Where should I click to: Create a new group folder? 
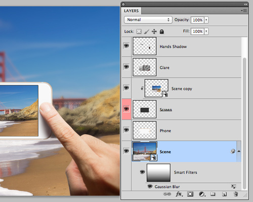pyautogui.click(x=213, y=194)
